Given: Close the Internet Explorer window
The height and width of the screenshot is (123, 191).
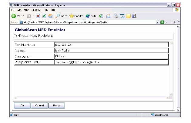Looking at the screenshot, I should 178,5.
